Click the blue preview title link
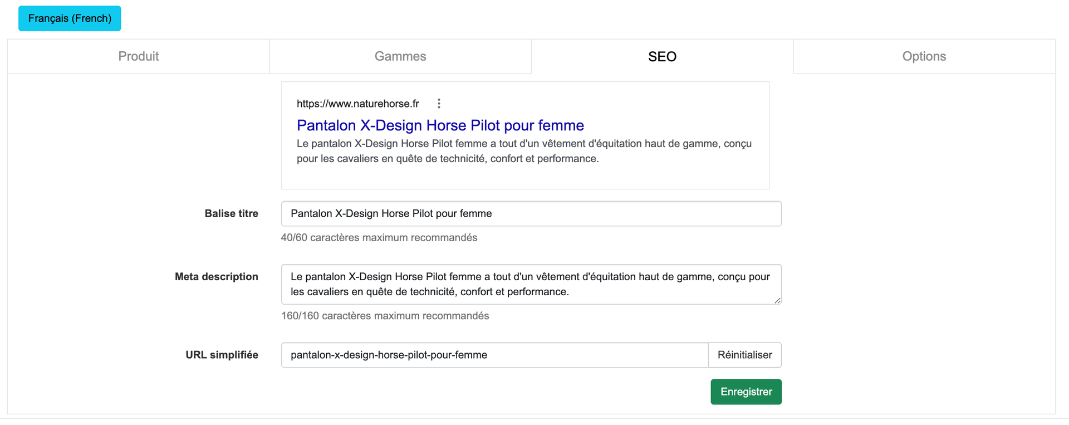1069x425 pixels. 440,125
